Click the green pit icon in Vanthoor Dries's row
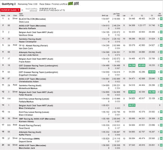The height and width of the screenshot is (150, 163). point(161,32)
